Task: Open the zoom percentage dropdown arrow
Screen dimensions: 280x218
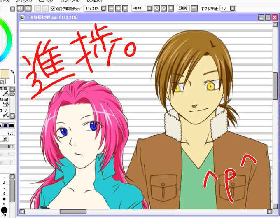Action: pyautogui.click(x=104, y=8)
